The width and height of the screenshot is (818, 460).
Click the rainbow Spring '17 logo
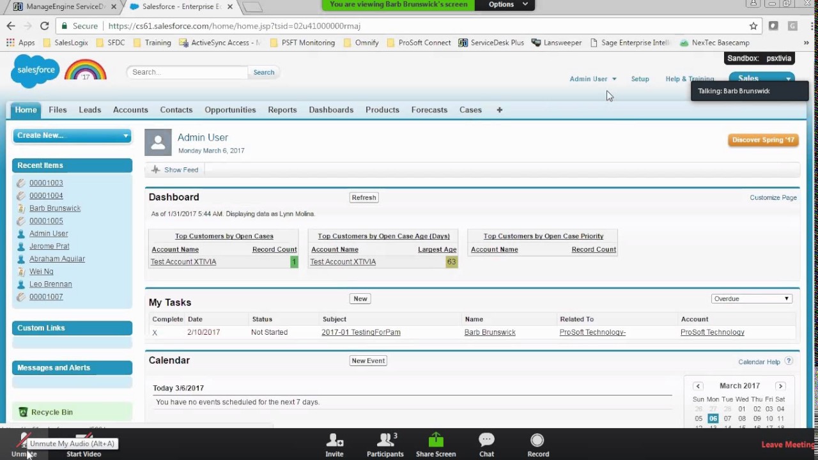tap(86, 70)
